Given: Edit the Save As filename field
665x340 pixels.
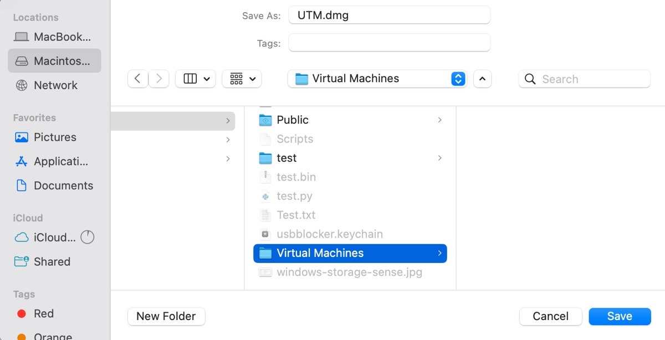Looking at the screenshot, I should [x=389, y=15].
